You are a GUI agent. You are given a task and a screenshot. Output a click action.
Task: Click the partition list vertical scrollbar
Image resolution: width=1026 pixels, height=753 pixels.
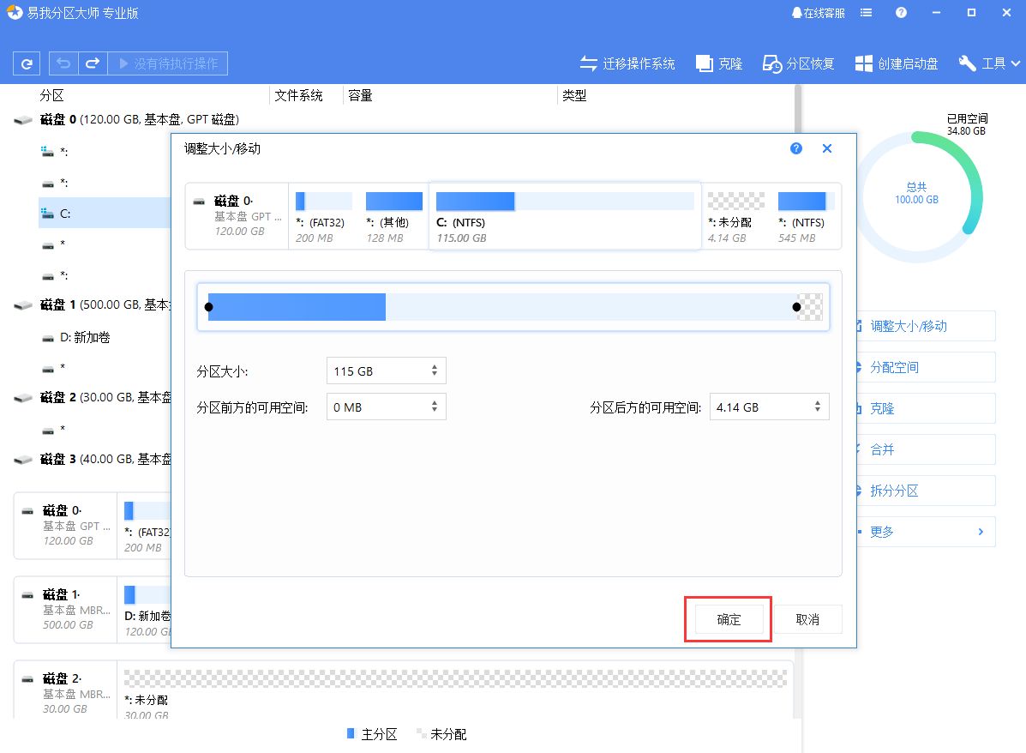click(x=798, y=109)
